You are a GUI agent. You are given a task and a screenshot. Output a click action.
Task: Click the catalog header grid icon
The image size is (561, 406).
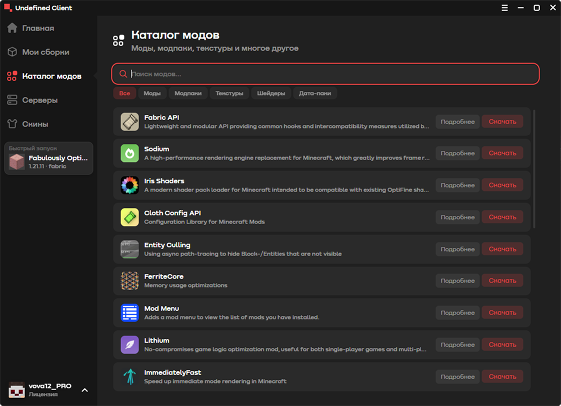[119, 40]
